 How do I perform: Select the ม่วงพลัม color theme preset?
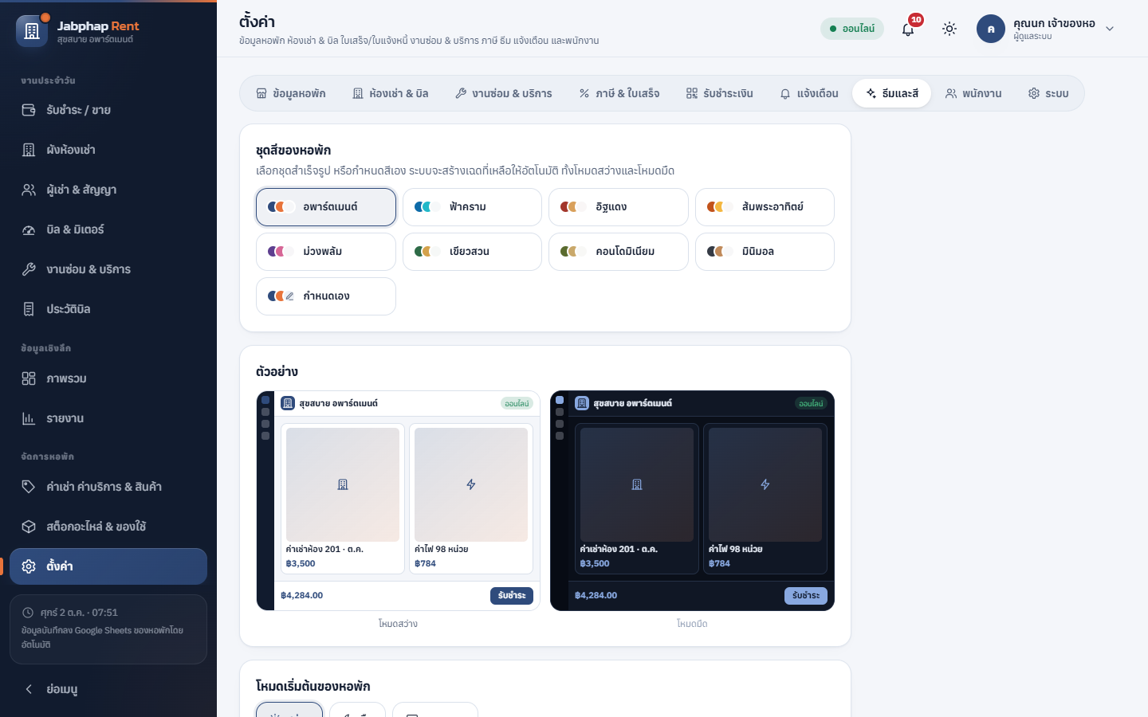click(x=326, y=252)
